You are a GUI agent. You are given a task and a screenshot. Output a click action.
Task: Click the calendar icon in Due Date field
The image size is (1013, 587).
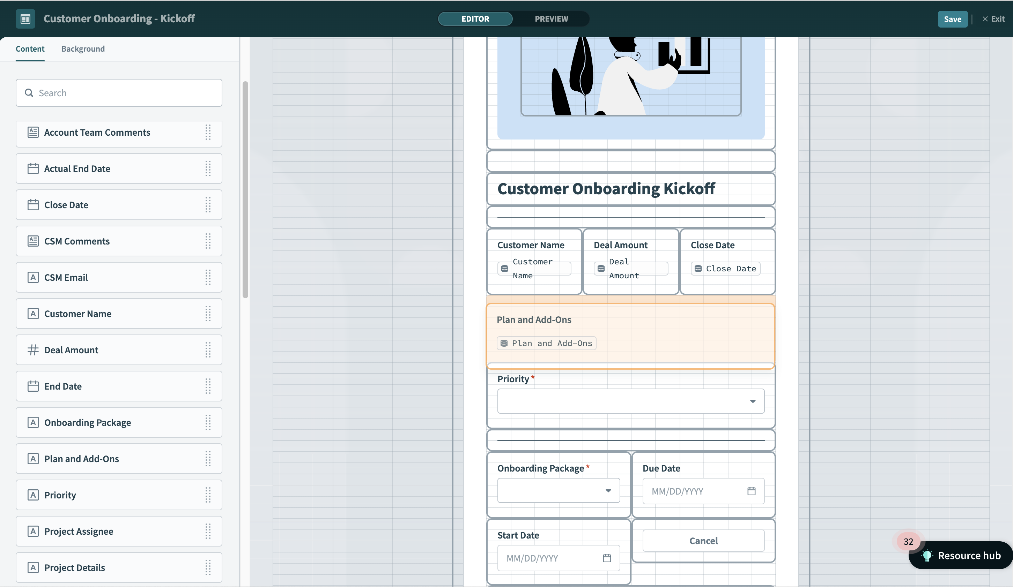751,491
